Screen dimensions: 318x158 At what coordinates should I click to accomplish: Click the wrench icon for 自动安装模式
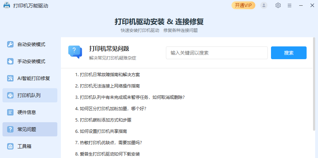pos(10,44)
